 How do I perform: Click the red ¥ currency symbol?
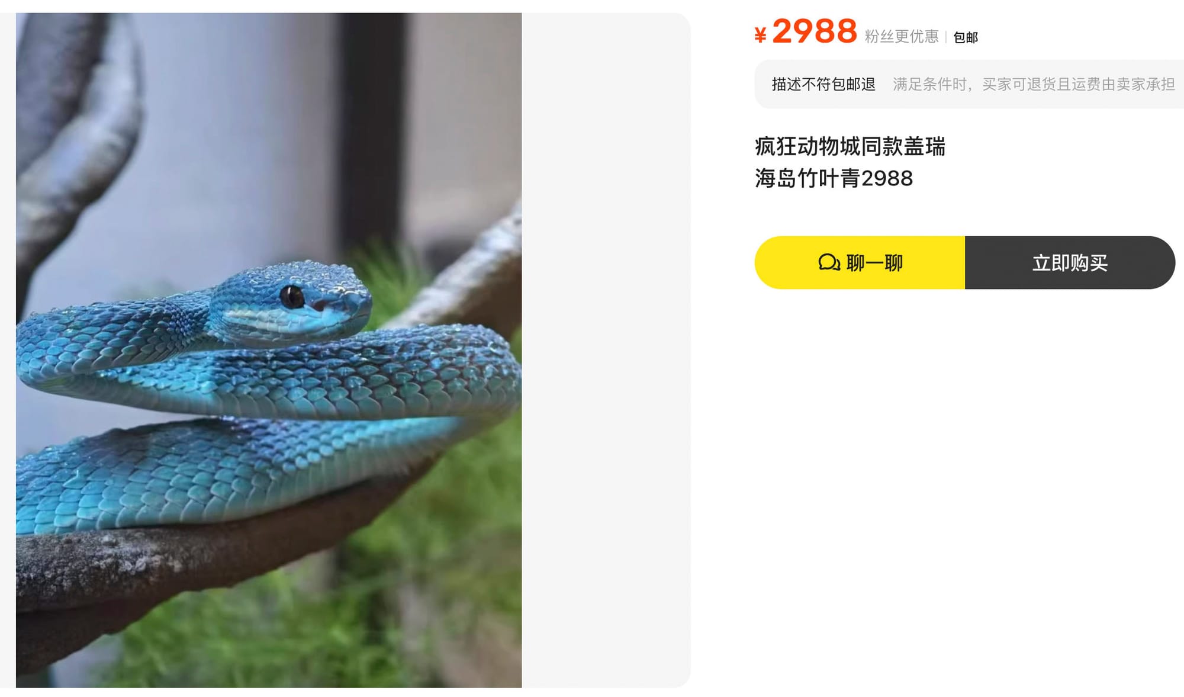tap(761, 35)
